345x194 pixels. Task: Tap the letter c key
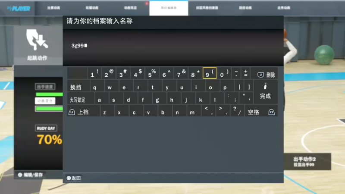pyautogui.click(x=136, y=111)
